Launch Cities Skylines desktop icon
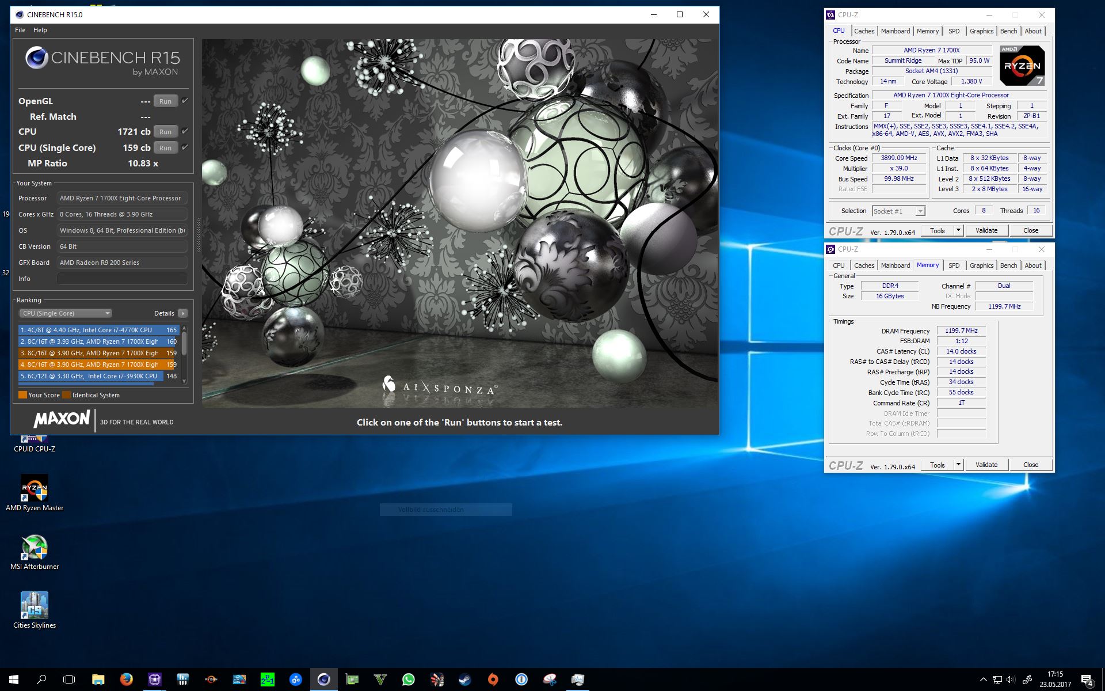 (35, 606)
